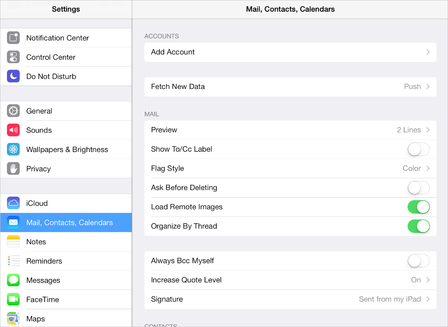
Task: Expand Fetch New Data Push option
Action: 290,87
